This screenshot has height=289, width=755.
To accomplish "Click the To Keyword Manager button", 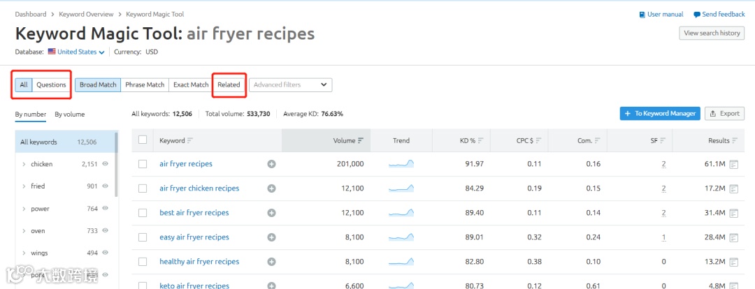I will click(x=660, y=114).
